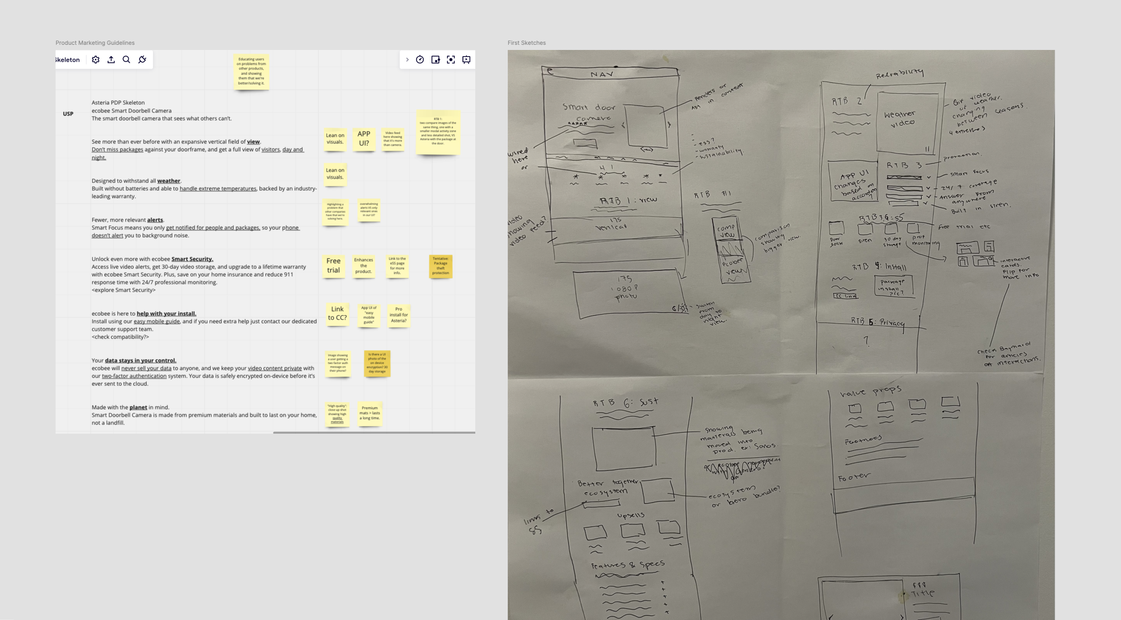This screenshot has width=1121, height=620.
Task: Click "get notified for people and packages" text
Action: tap(213, 228)
